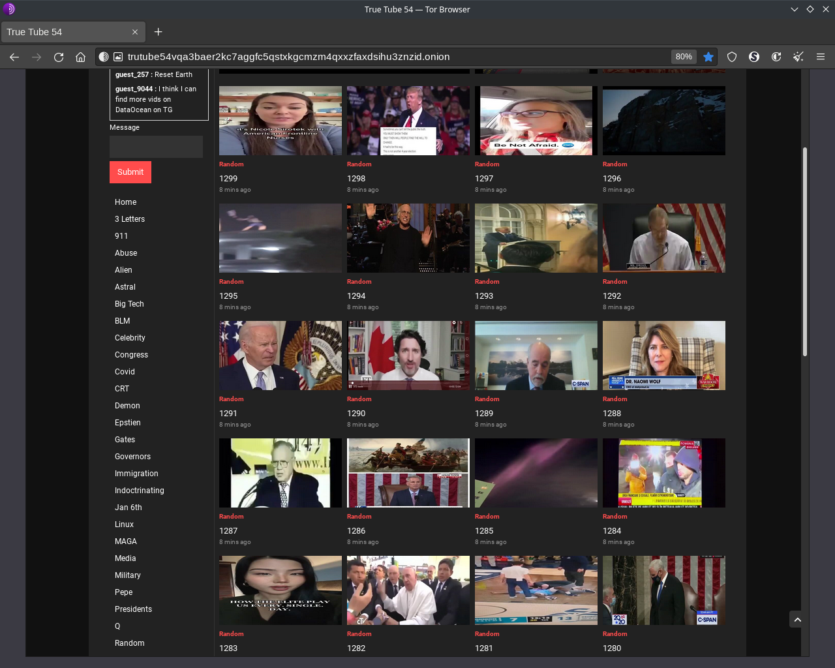
Task: Open the MAGA category
Action: 126,541
